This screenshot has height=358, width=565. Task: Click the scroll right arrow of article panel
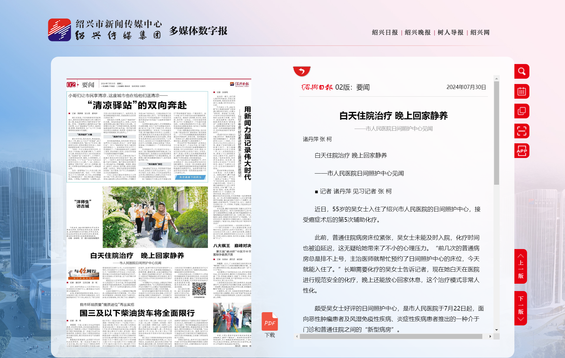tap(490, 336)
